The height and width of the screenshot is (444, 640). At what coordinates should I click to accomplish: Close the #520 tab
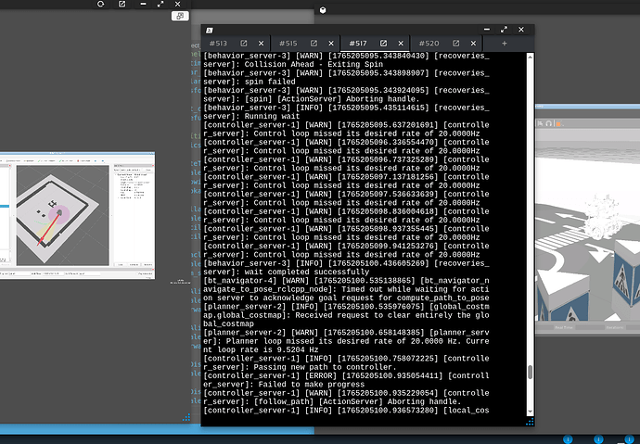pos(472,44)
